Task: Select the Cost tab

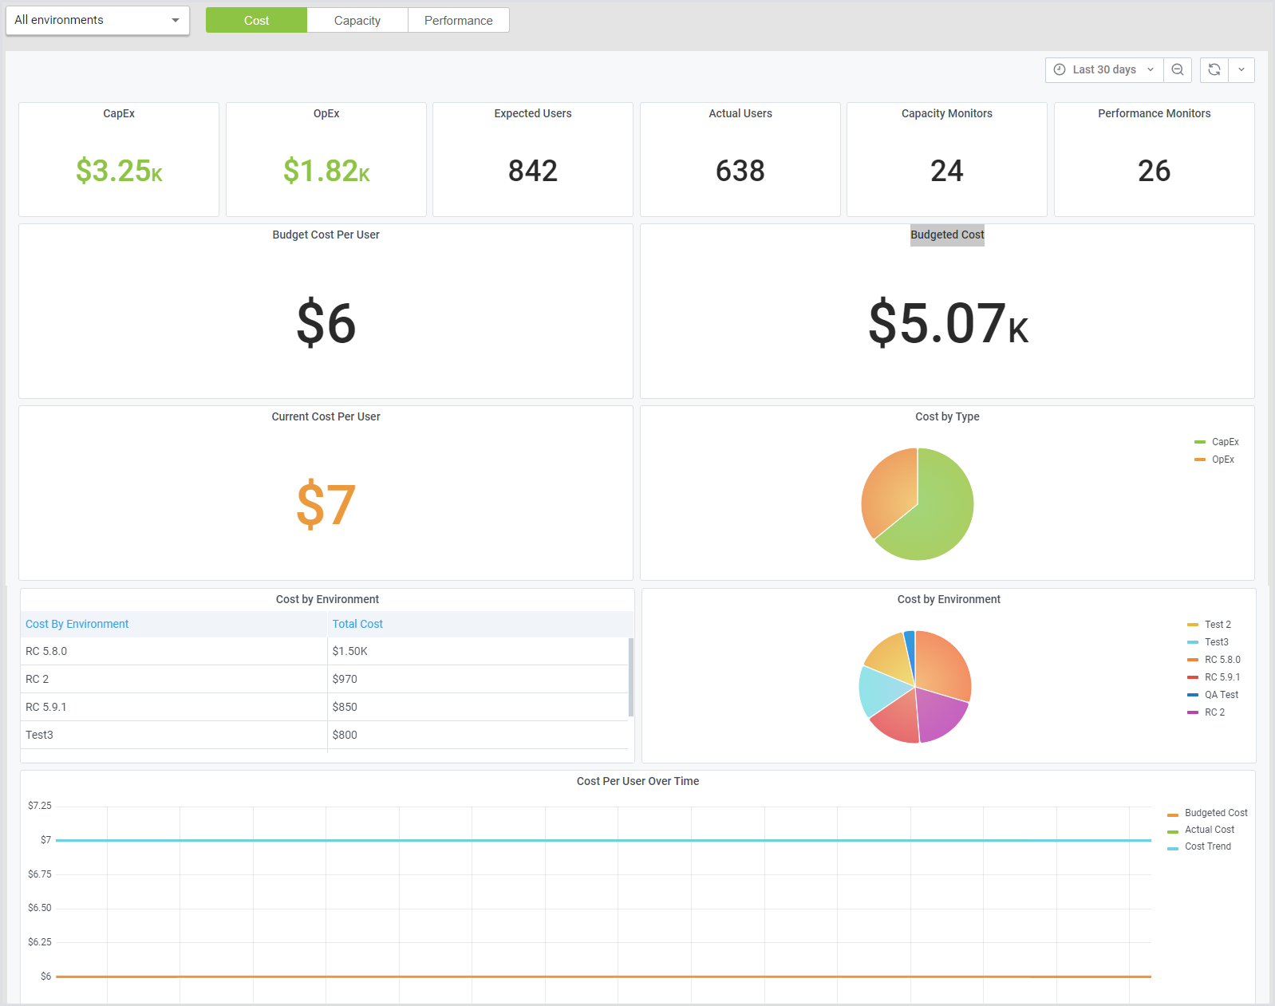Action: click(256, 21)
